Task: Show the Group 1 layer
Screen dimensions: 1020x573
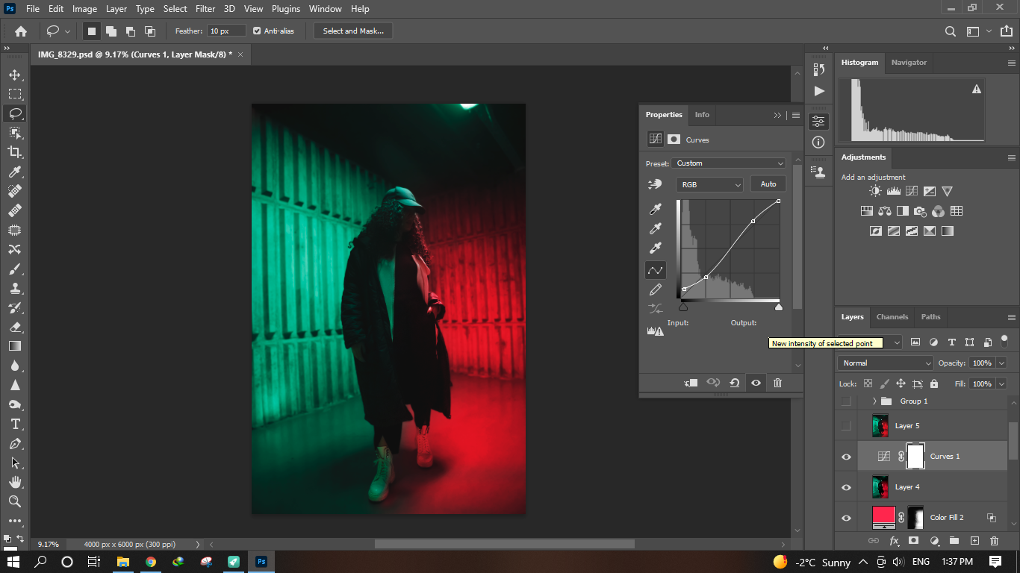Action: (x=846, y=401)
